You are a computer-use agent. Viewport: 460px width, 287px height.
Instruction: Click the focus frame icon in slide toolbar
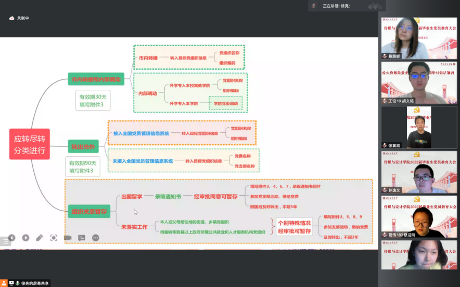point(54,238)
